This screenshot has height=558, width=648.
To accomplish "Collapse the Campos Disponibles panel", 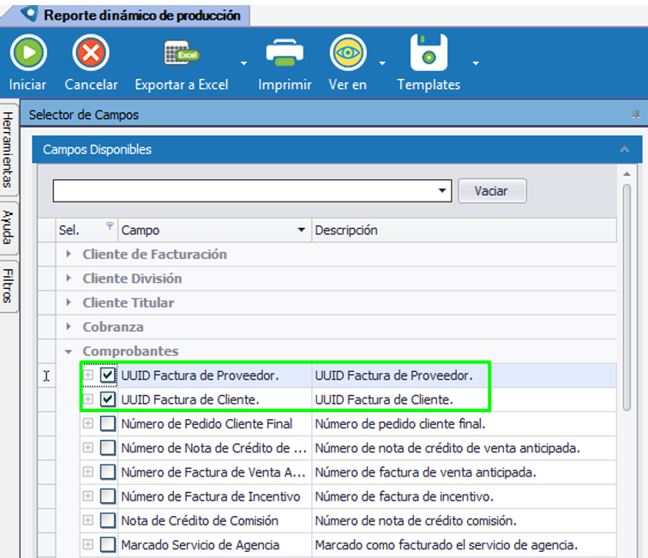I will pos(624,149).
